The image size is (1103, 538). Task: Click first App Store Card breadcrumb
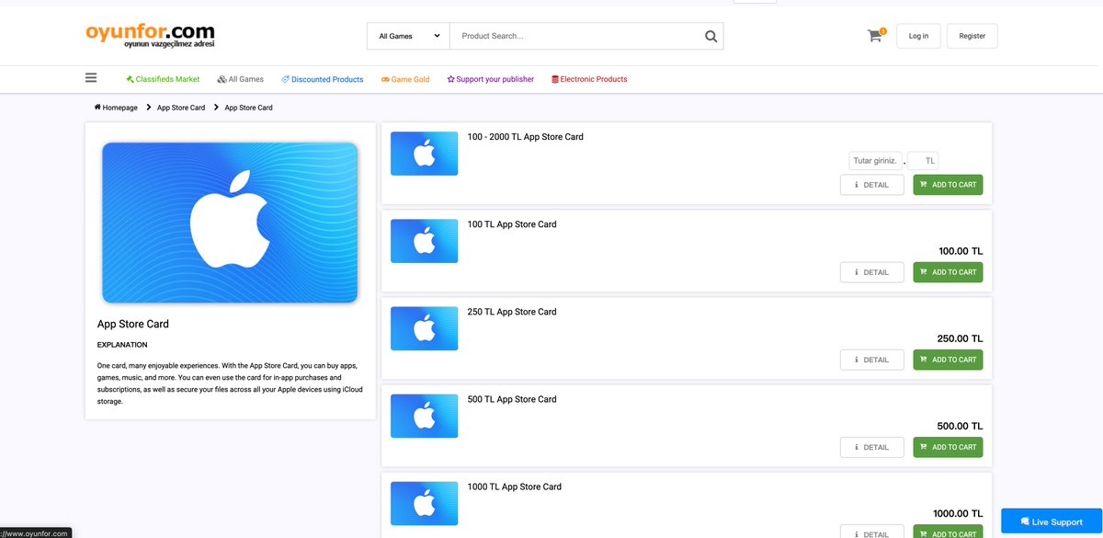pos(181,108)
